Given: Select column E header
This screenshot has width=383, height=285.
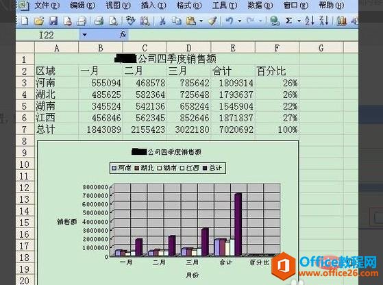Looking at the screenshot, I should pyautogui.click(x=233, y=48).
